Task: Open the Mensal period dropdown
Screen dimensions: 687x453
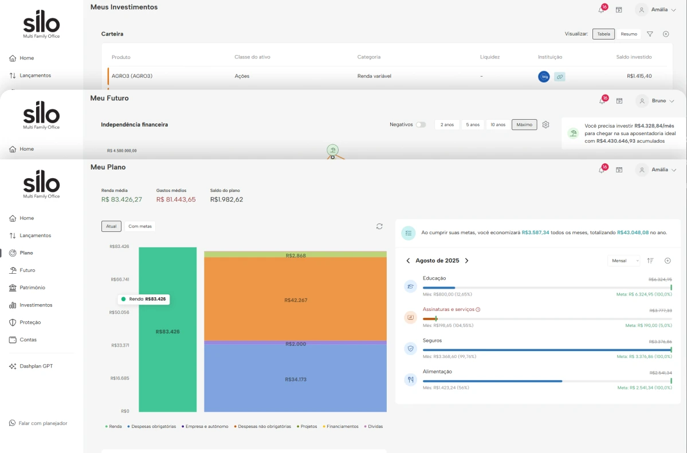Action: tap(623, 261)
